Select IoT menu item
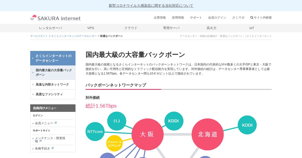 [x=252, y=28]
